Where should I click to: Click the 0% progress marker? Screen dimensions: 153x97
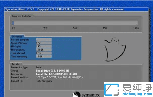pyautogui.click(x=14, y=28)
